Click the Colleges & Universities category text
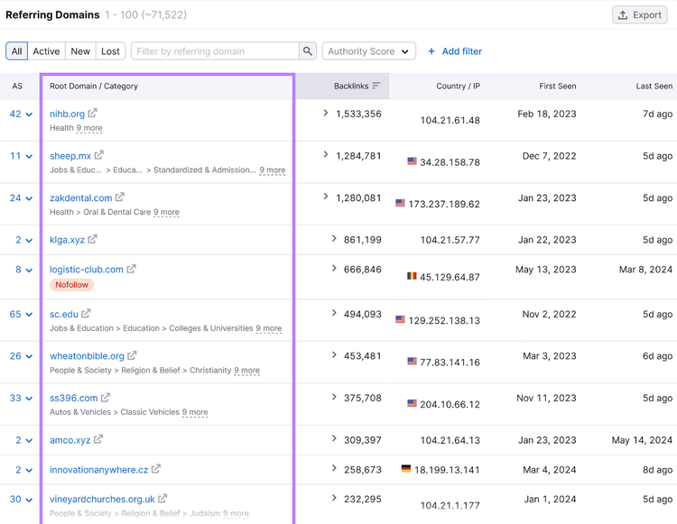The width and height of the screenshot is (677, 524). [211, 328]
